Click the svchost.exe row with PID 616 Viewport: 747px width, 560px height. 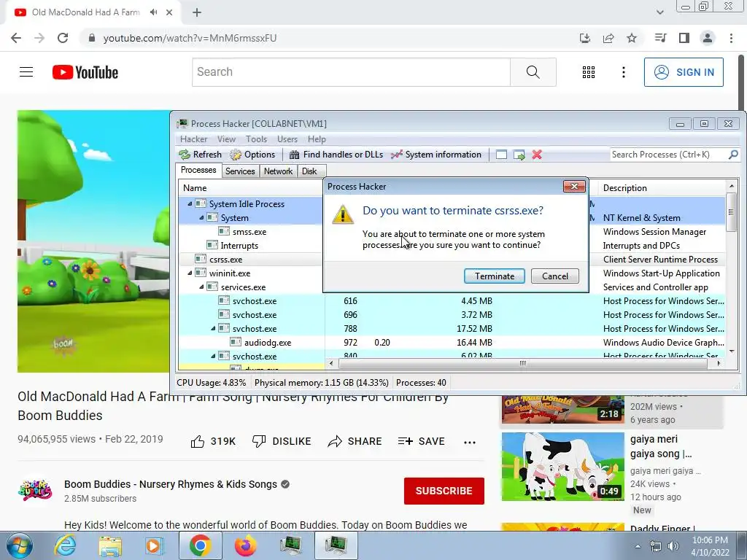click(x=452, y=301)
